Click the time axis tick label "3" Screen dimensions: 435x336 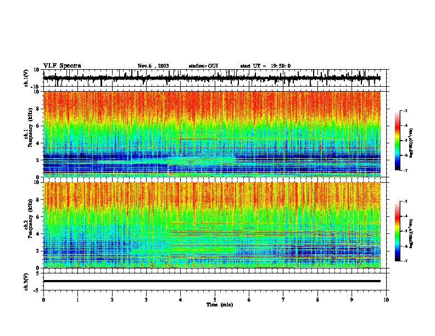[146, 300]
